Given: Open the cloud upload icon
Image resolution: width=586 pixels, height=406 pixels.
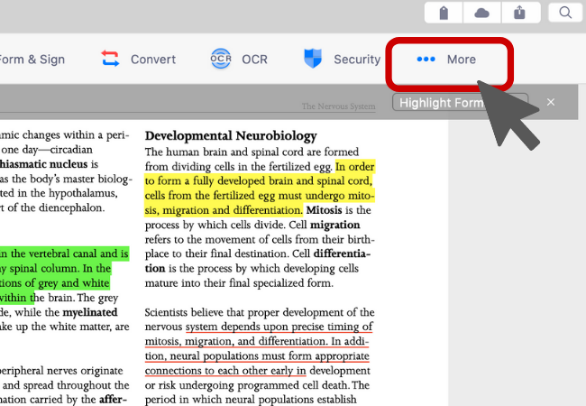Looking at the screenshot, I should point(481,13).
